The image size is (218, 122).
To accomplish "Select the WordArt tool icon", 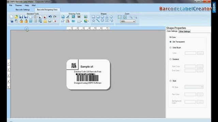I will [74, 21].
